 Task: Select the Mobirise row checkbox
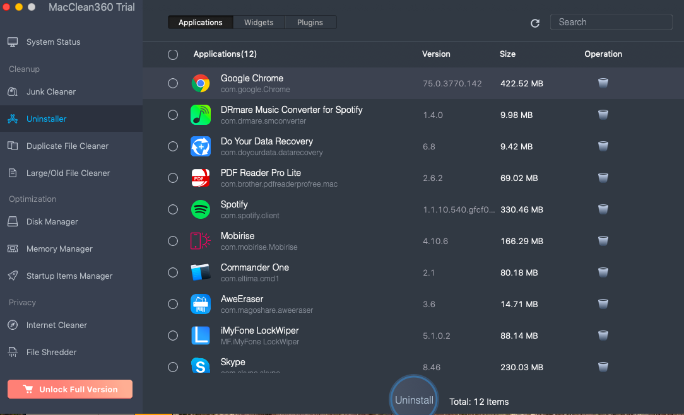(173, 241)
